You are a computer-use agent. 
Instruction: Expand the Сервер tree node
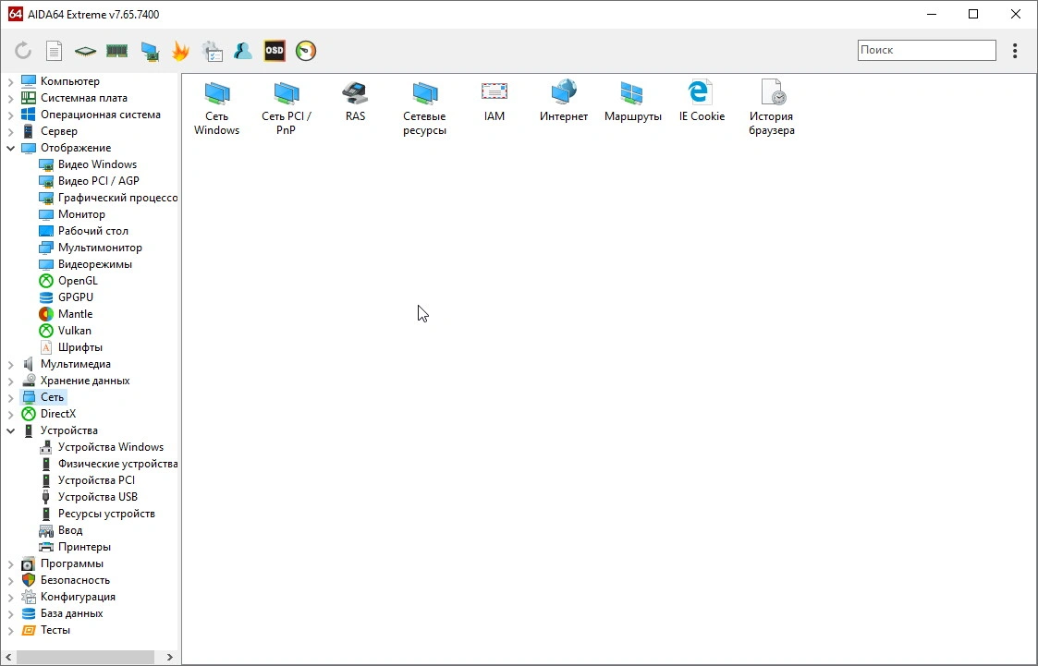10,131
